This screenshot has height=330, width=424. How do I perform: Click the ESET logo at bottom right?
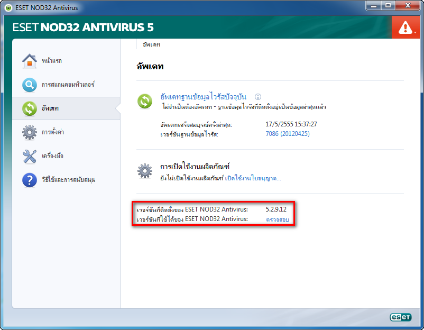[x=401, y=317]
